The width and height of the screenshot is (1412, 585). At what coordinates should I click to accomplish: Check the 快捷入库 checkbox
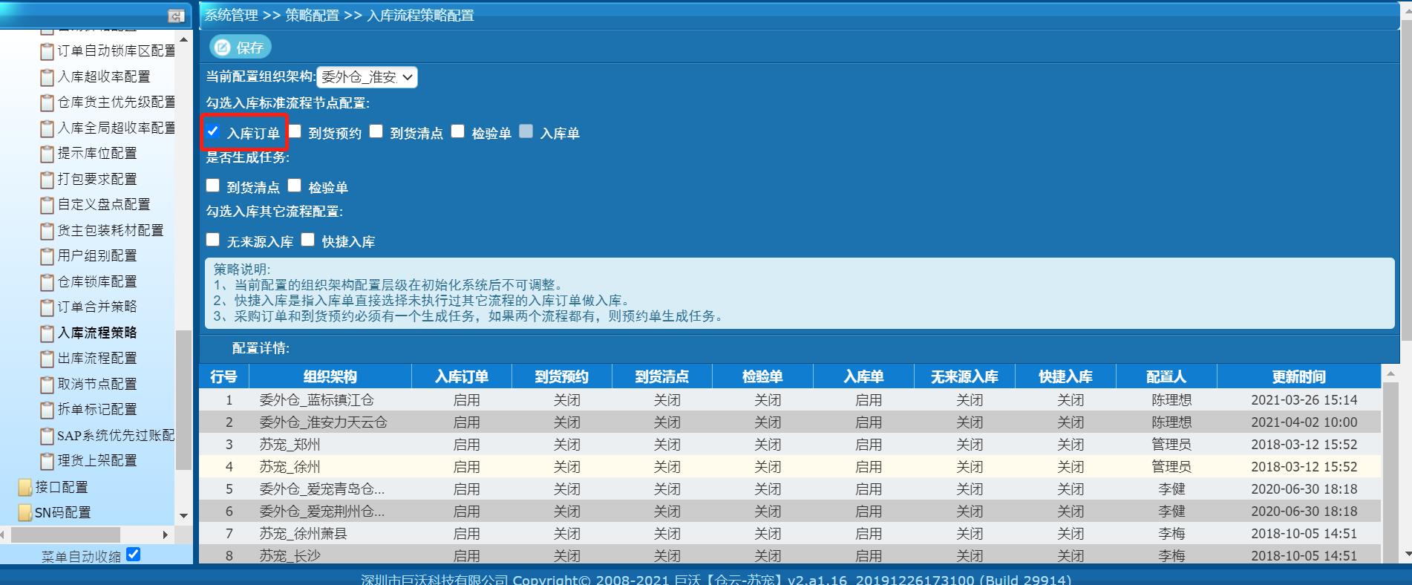point(308,240)
